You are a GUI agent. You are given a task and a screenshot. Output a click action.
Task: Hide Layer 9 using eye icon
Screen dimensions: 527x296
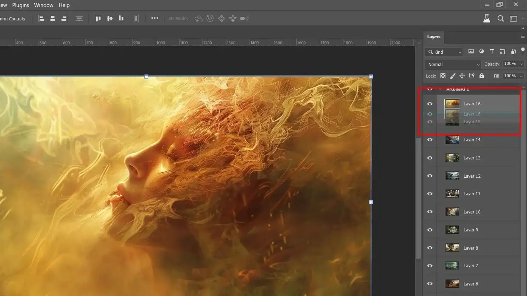click(x=430, y=230)
